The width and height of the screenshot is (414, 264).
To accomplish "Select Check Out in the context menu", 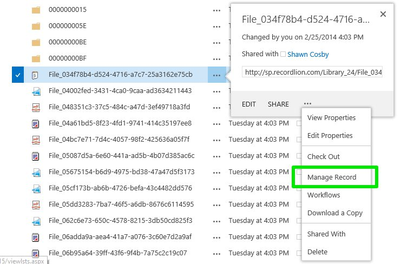I will click(324, 156).
